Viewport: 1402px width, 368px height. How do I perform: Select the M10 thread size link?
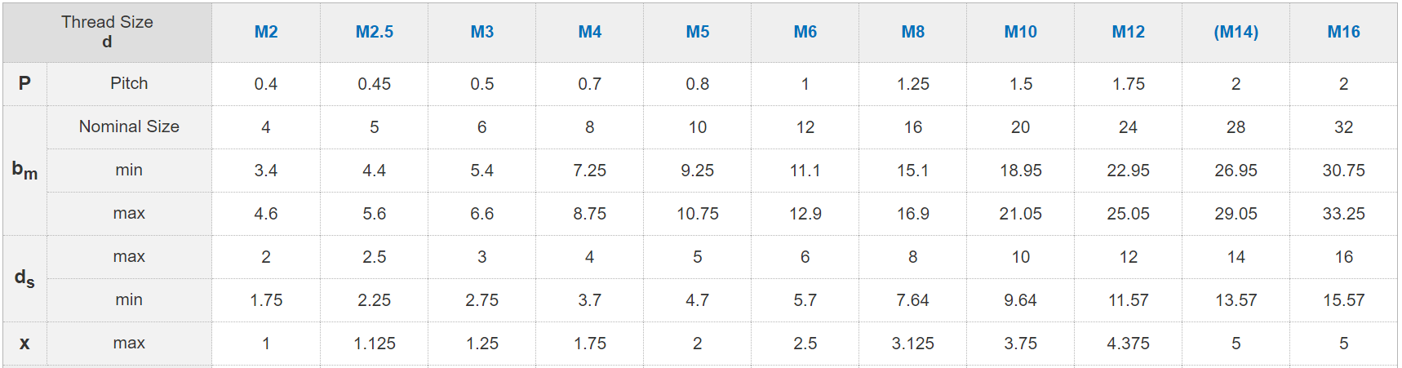pyautogui.click(x=1020, y=32)
